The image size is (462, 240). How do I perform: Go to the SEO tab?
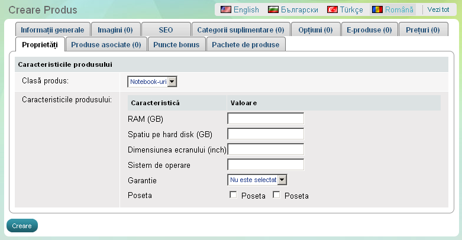(166, 30)
